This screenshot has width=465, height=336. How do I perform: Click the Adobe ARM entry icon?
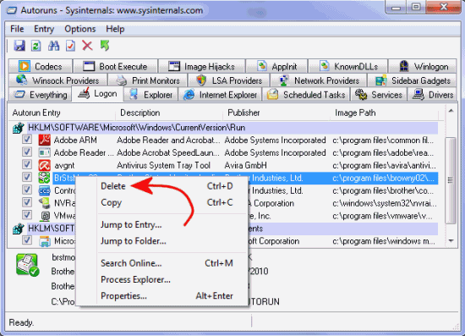[45, 140]
